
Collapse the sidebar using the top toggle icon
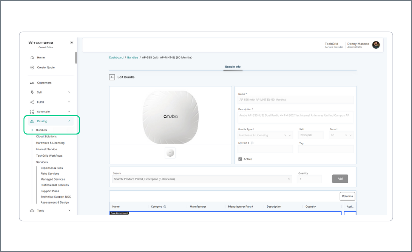[x=71, y=43]
